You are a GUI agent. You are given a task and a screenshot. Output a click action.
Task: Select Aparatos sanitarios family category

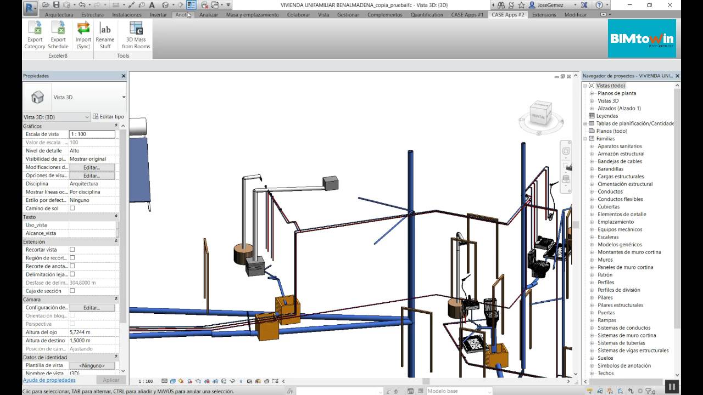[620, 146]
